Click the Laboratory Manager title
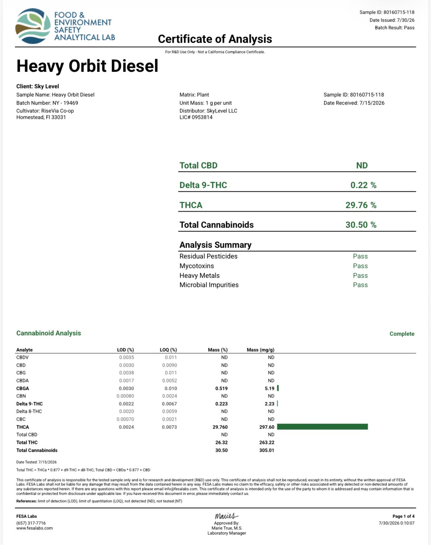Image resolution: width=431 pixels, height=545 pixels. click(x=227, y=533)
